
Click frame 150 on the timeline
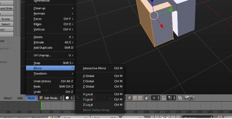pyautogui.click(x=199, y=112)
